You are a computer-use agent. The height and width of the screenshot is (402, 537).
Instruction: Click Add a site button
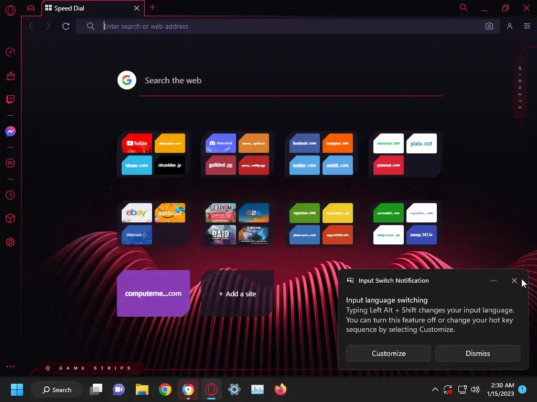click(238, 294)
